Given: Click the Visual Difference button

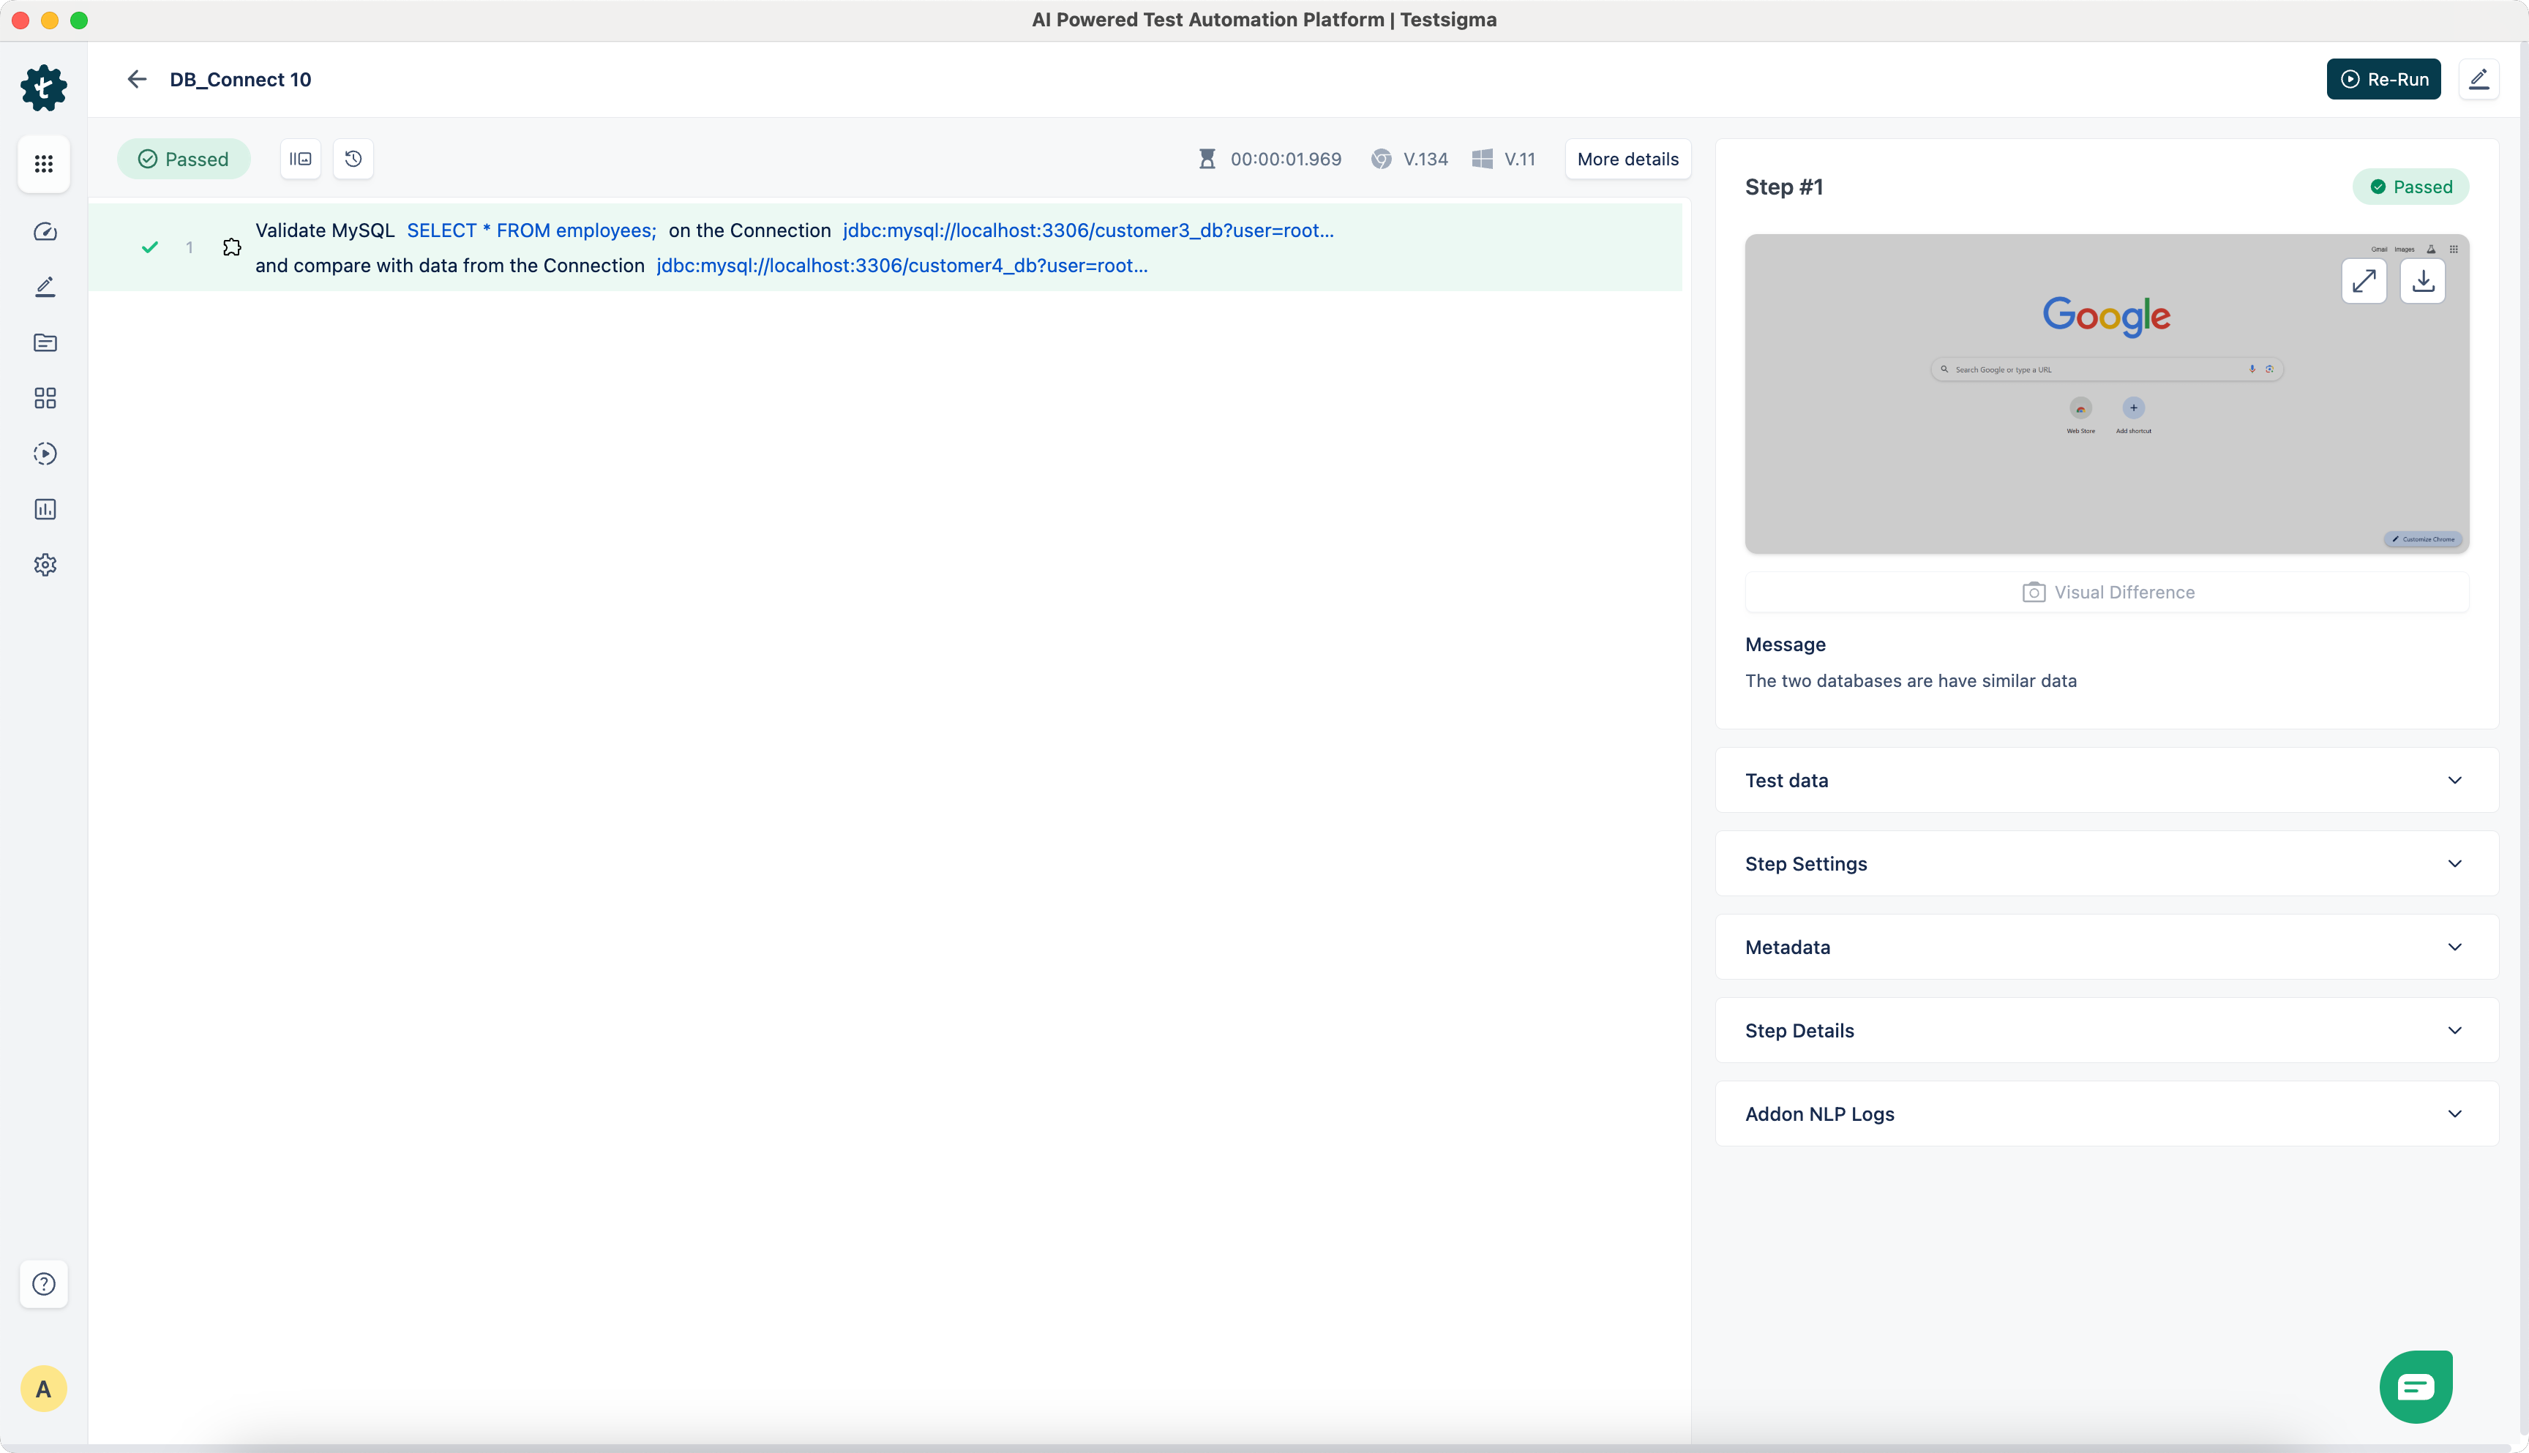Looking at the screenshot, I should [2107, 592].
